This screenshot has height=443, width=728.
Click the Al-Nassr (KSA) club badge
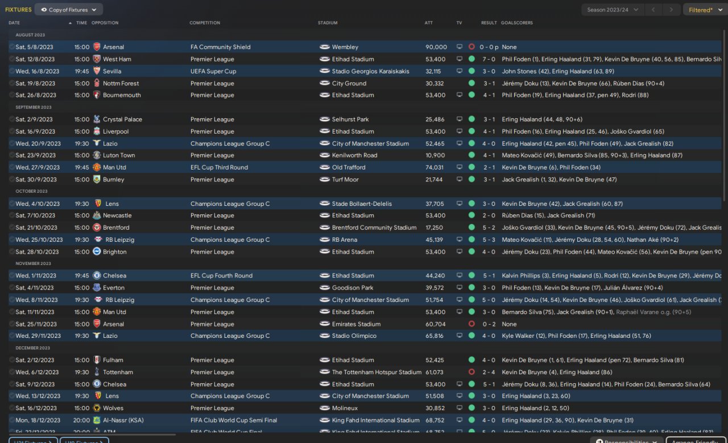97,420
